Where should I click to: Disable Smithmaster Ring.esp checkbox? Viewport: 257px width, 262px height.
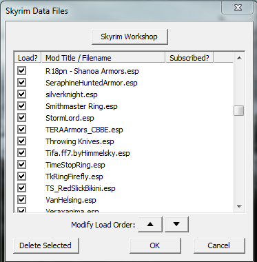pyautogui.click(x=21, y=106)
